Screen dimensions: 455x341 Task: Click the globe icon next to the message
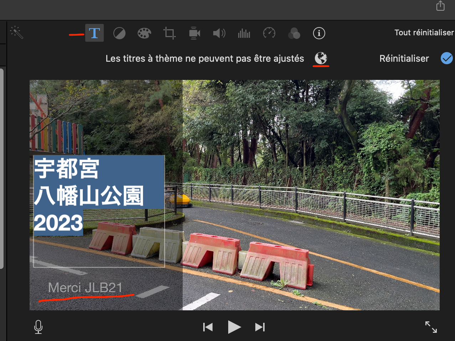coord(321,58)
